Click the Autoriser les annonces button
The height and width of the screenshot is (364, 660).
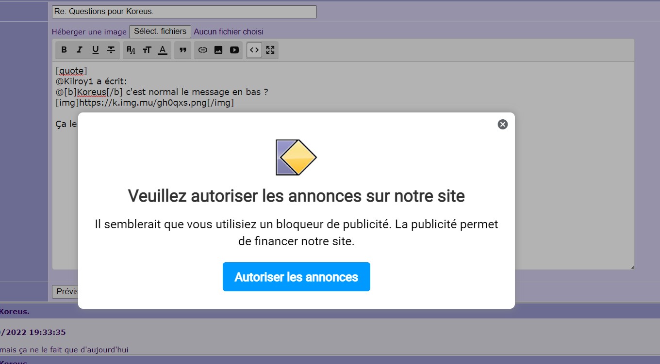[x=296, y=277]
